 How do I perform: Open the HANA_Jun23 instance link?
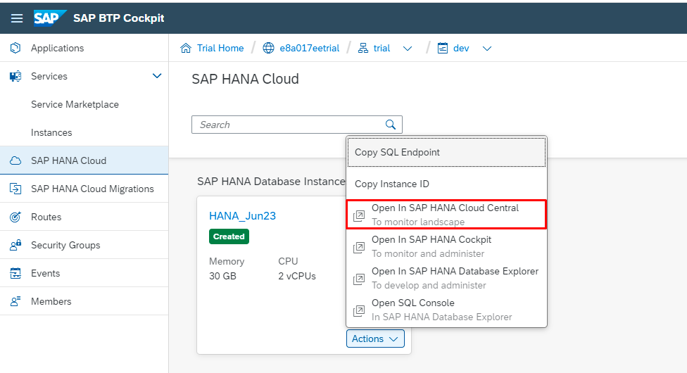click(x=242, y=216)
